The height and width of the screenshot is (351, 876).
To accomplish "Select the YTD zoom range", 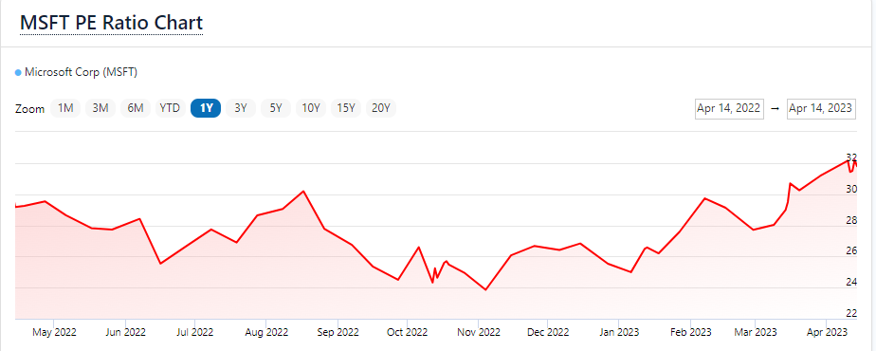I will pos(170,108).
